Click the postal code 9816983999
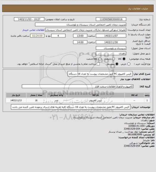 pos(135,134)
